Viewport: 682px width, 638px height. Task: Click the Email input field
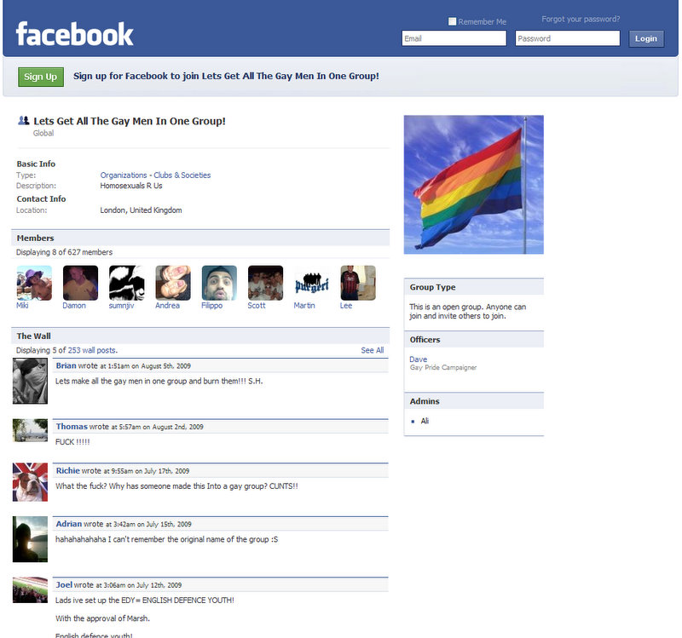coord(454,38)
